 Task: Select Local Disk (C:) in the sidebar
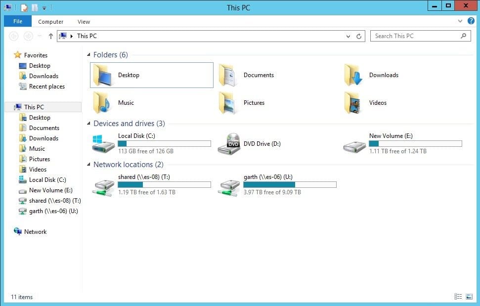pyautogui.click(x=47, y=180)
